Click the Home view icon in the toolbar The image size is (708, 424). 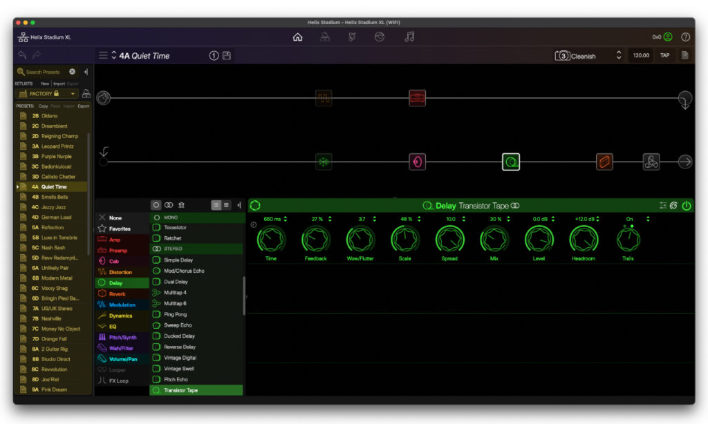[297, 37]
